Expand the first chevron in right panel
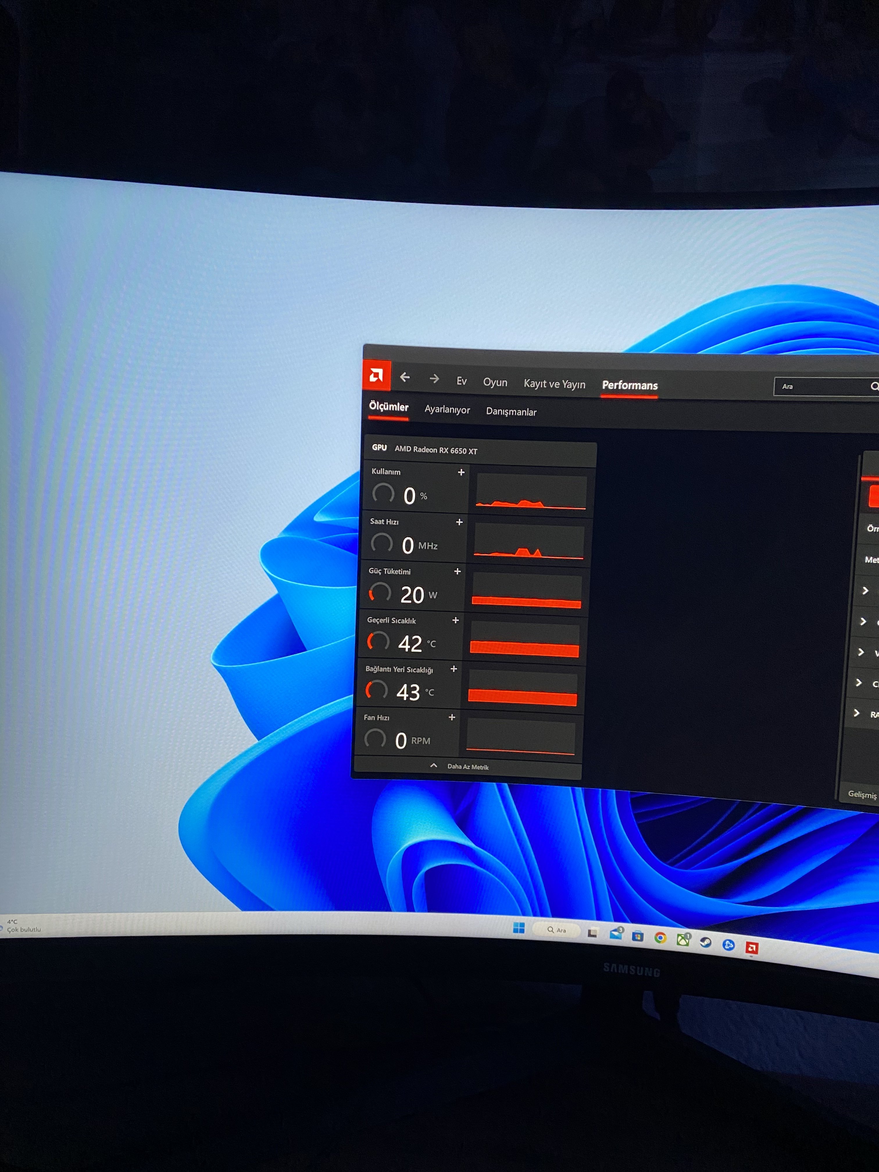879x1172 pixels. [865, 590]
